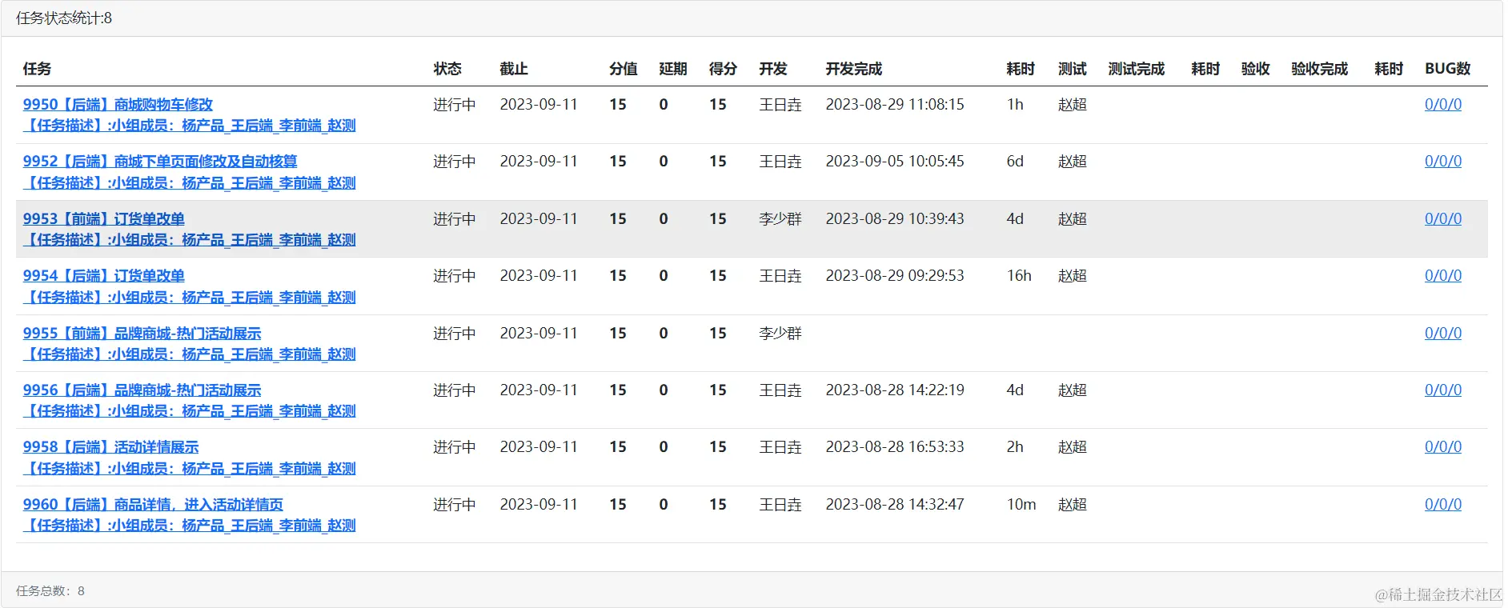The width and height of the screenshot is (1508, 608).
Task: Open task 9960 商品详情，进入活动详情页 link
Action: (x=153, y=505)
